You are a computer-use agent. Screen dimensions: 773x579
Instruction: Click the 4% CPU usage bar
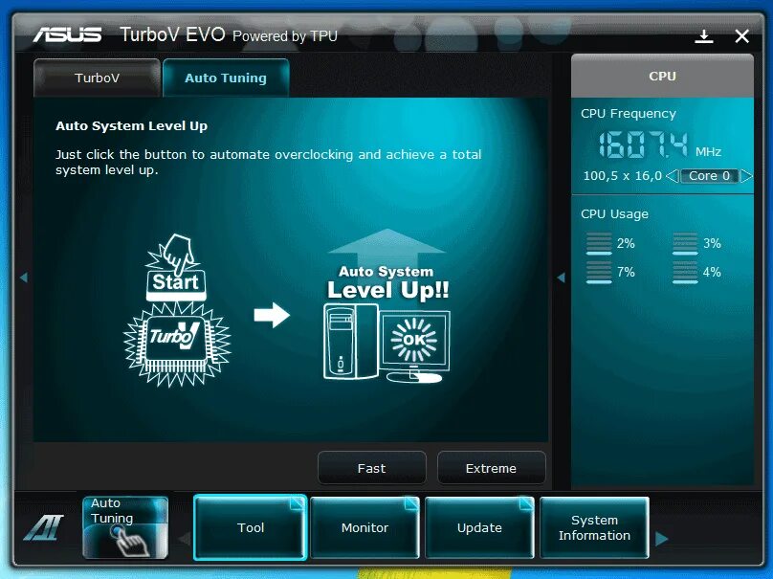(x=685, y=272)
